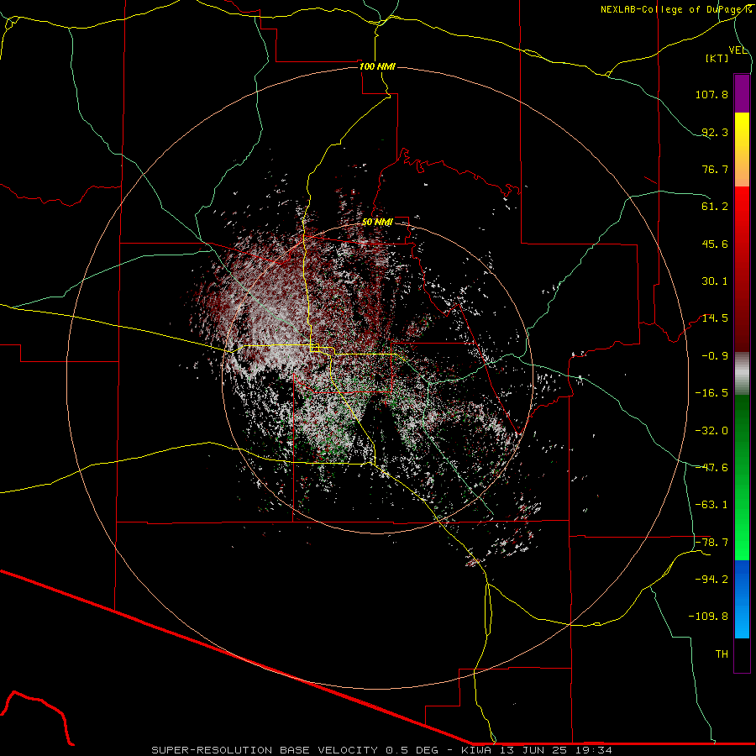Click the 61.2 legend value
This screenshot has height=756, width=756.
[715, 207]
